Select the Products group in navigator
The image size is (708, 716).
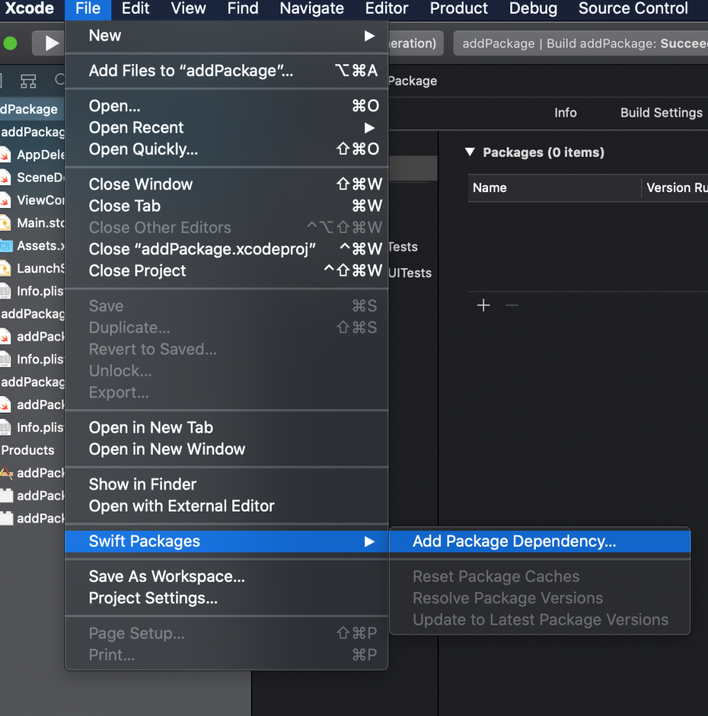tap(28, 450)
